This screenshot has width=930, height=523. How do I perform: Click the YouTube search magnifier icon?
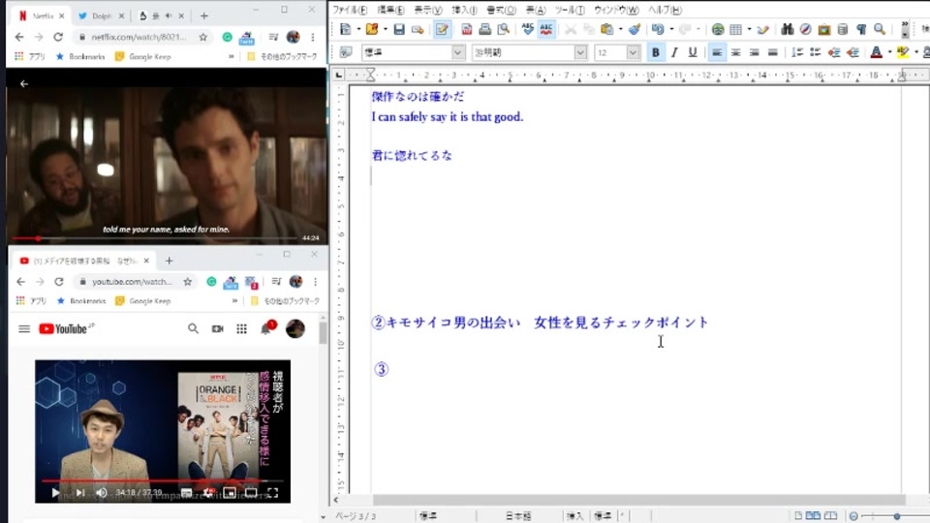tap(193, 329)
